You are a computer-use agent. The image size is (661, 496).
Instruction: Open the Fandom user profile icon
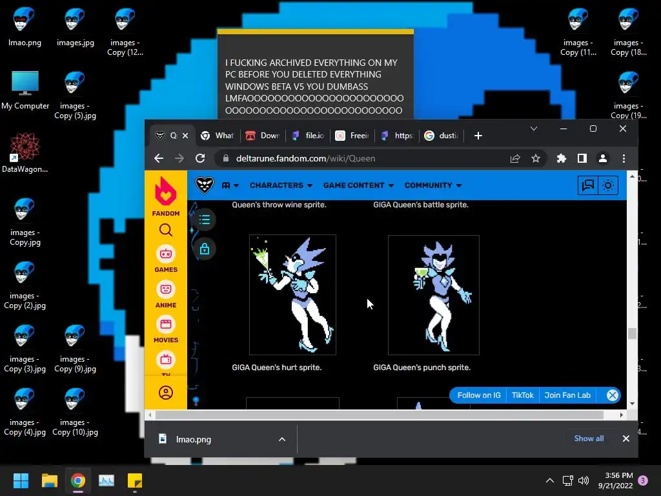click(x=166, y=393)
